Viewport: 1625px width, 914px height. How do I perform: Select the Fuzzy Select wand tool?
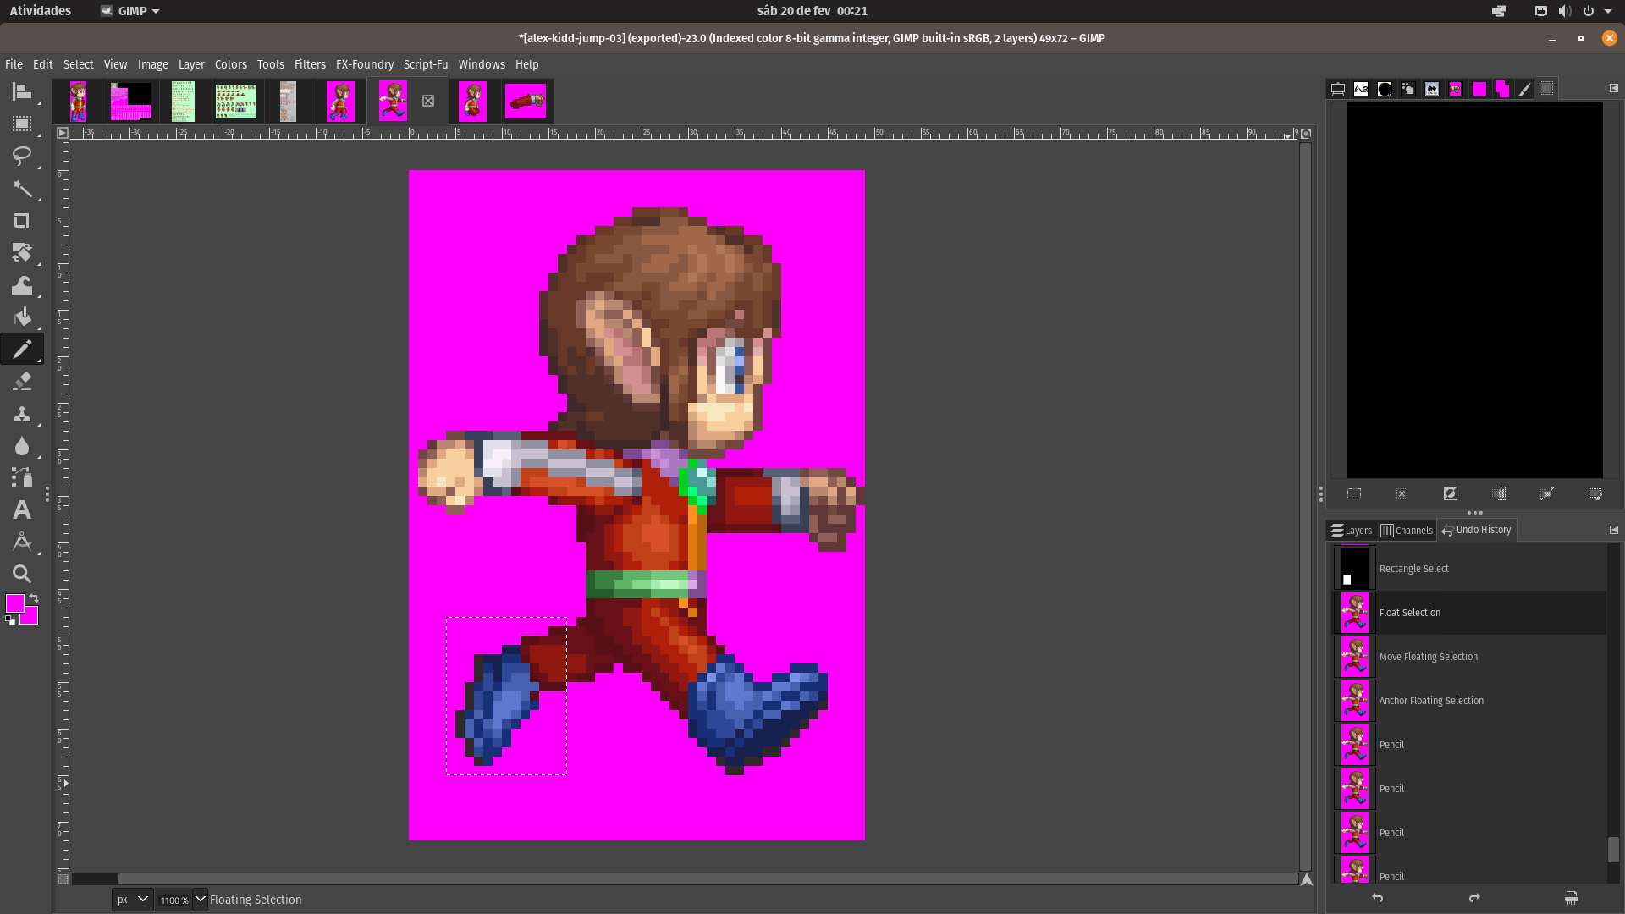coord(22,188)
